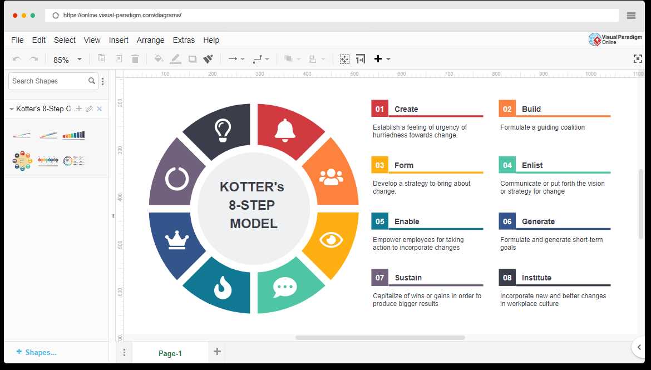Select the horizontal pins timeline thumbnail

coord(48,160)
